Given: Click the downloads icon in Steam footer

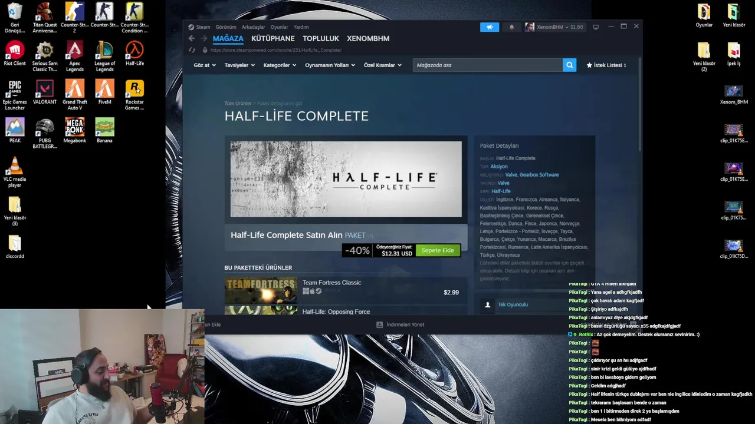Looking at the screenshot, I should (x=379, y=324).
